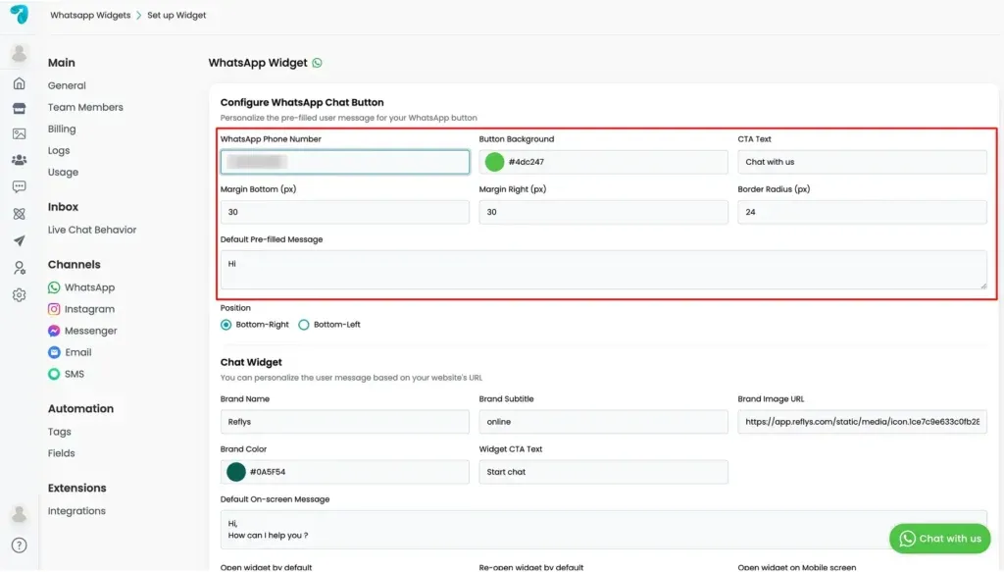Viewport: 1004px width, 572px height.
Task: Click the help question mark icon
Action: (20, 546)
